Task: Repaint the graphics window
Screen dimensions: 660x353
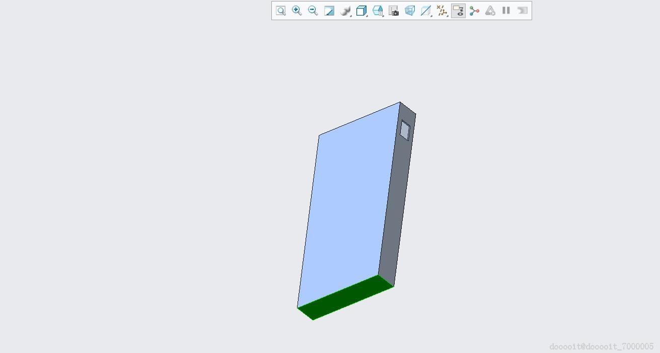Action: point(329,11)
